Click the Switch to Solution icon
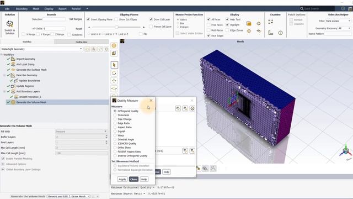Screen dimensions: 353x199 tap(10, 24)
